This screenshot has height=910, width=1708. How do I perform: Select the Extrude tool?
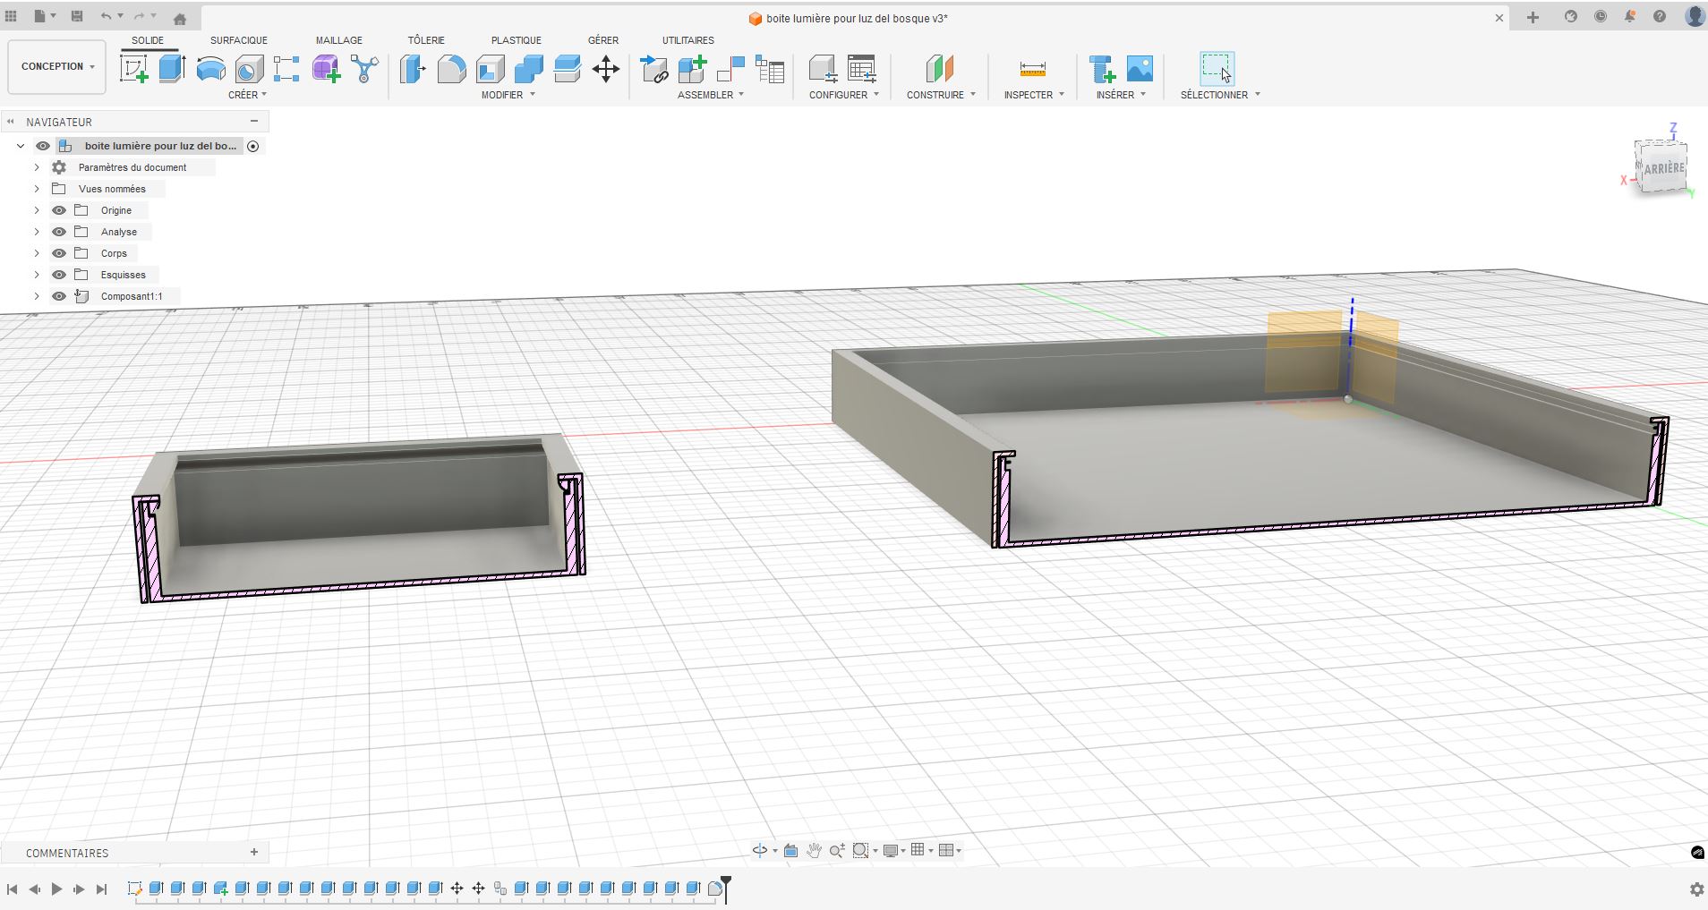click(172, 69)
